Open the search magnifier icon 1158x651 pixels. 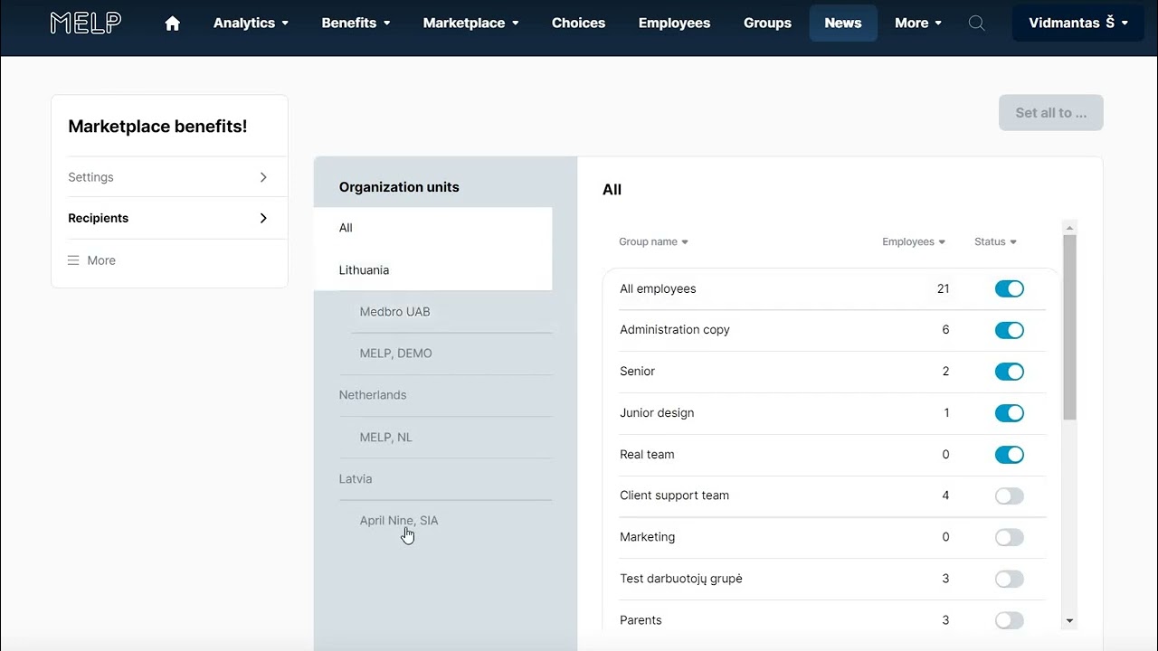point(976,24)
